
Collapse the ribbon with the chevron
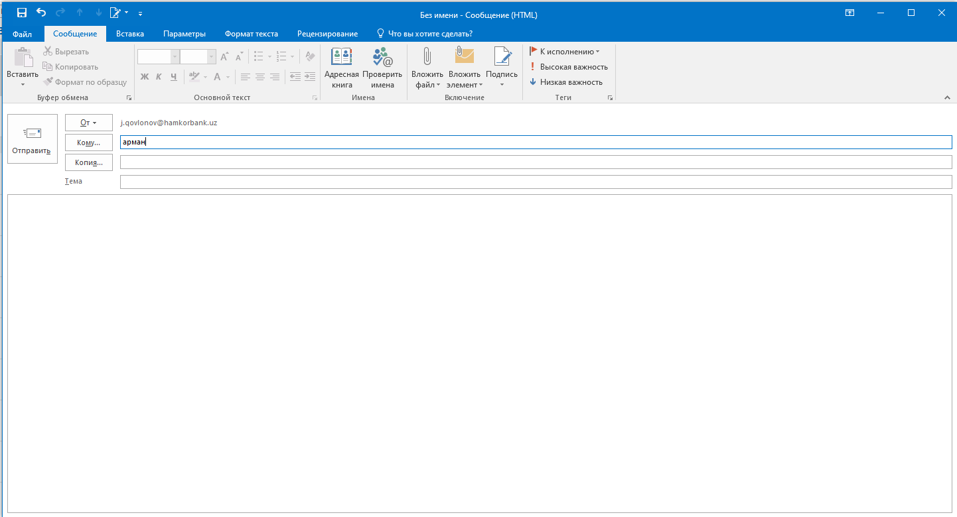(x=947, y=98)
